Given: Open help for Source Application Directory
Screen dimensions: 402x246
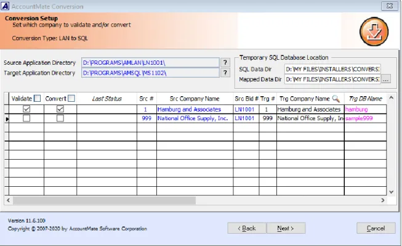Looking at the screenshot, I should pos(225,62).
